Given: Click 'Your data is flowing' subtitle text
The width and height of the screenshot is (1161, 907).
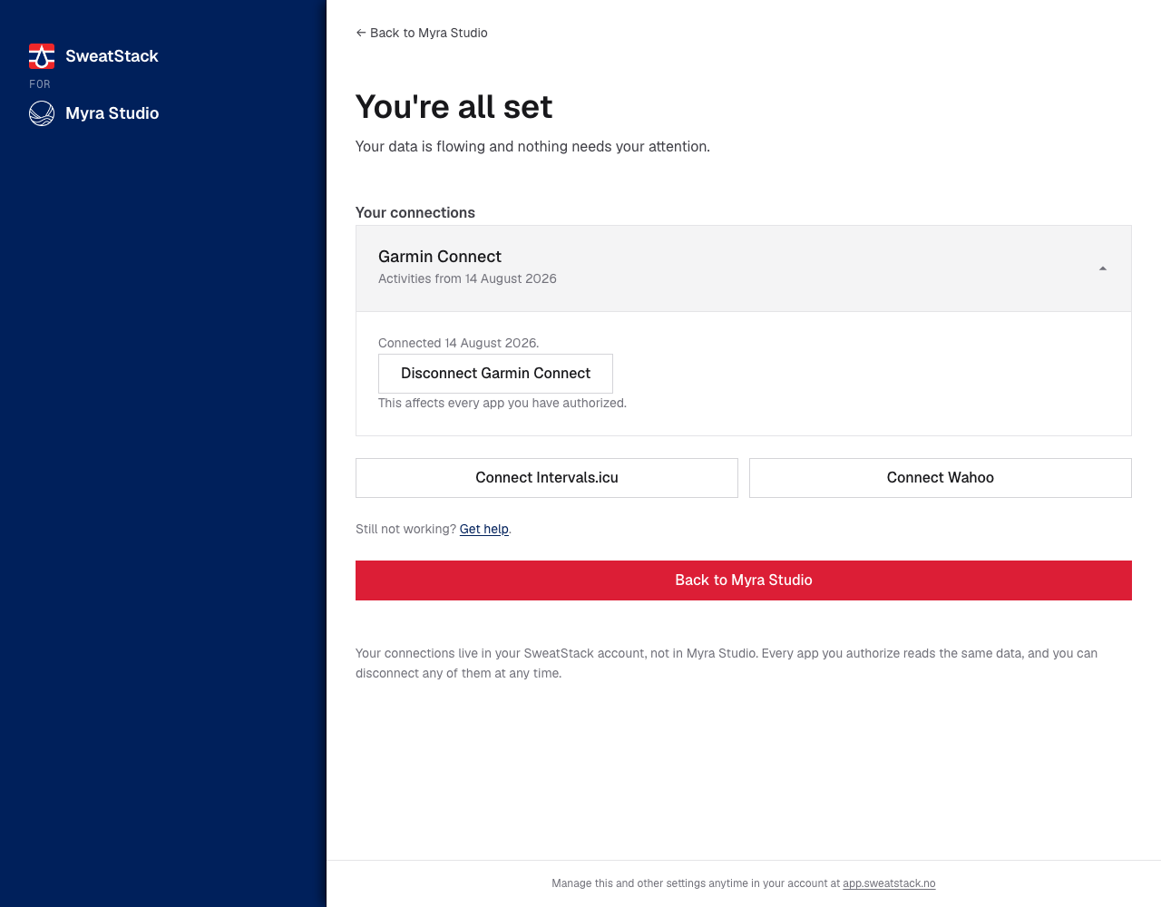Looking at the screenshot, I should coord(532,147).
